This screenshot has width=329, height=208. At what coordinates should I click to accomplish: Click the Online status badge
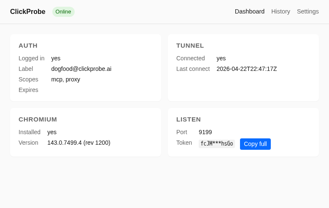coord(63,12)
